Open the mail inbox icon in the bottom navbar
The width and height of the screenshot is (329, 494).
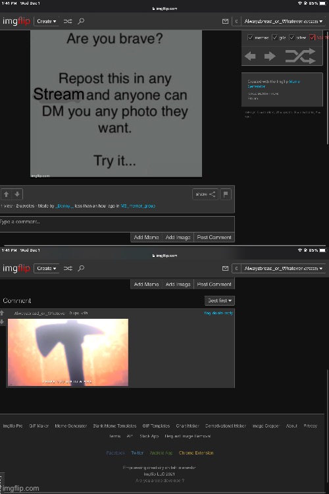[x=225, y=269]
